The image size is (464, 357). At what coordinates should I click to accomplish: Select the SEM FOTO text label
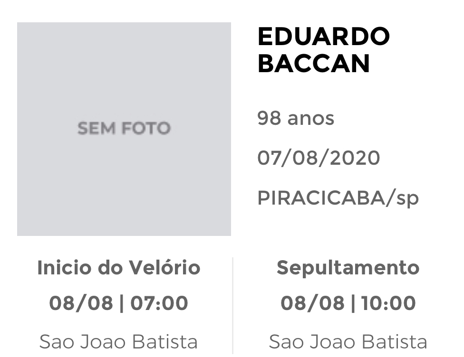124,128
